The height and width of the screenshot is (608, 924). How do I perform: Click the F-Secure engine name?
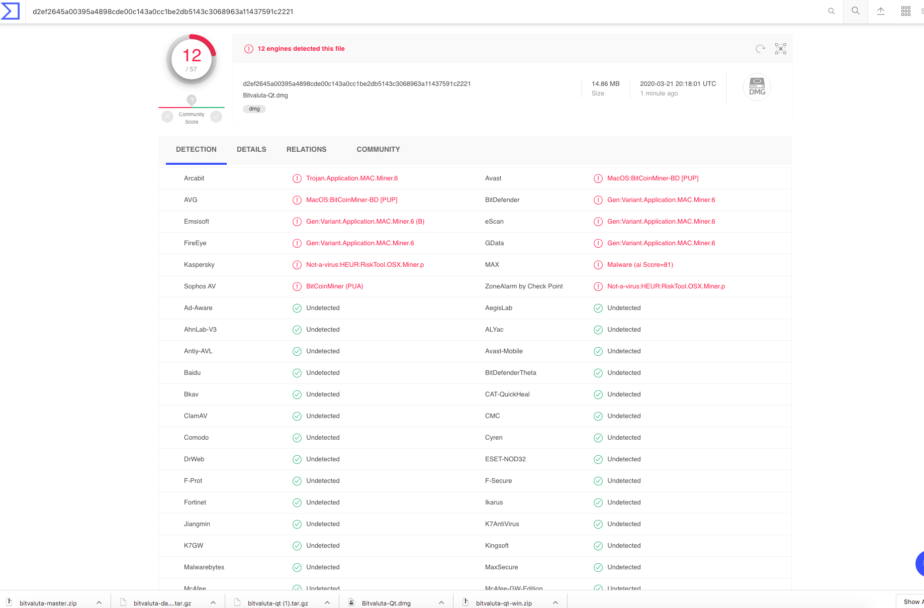[499, 481]
